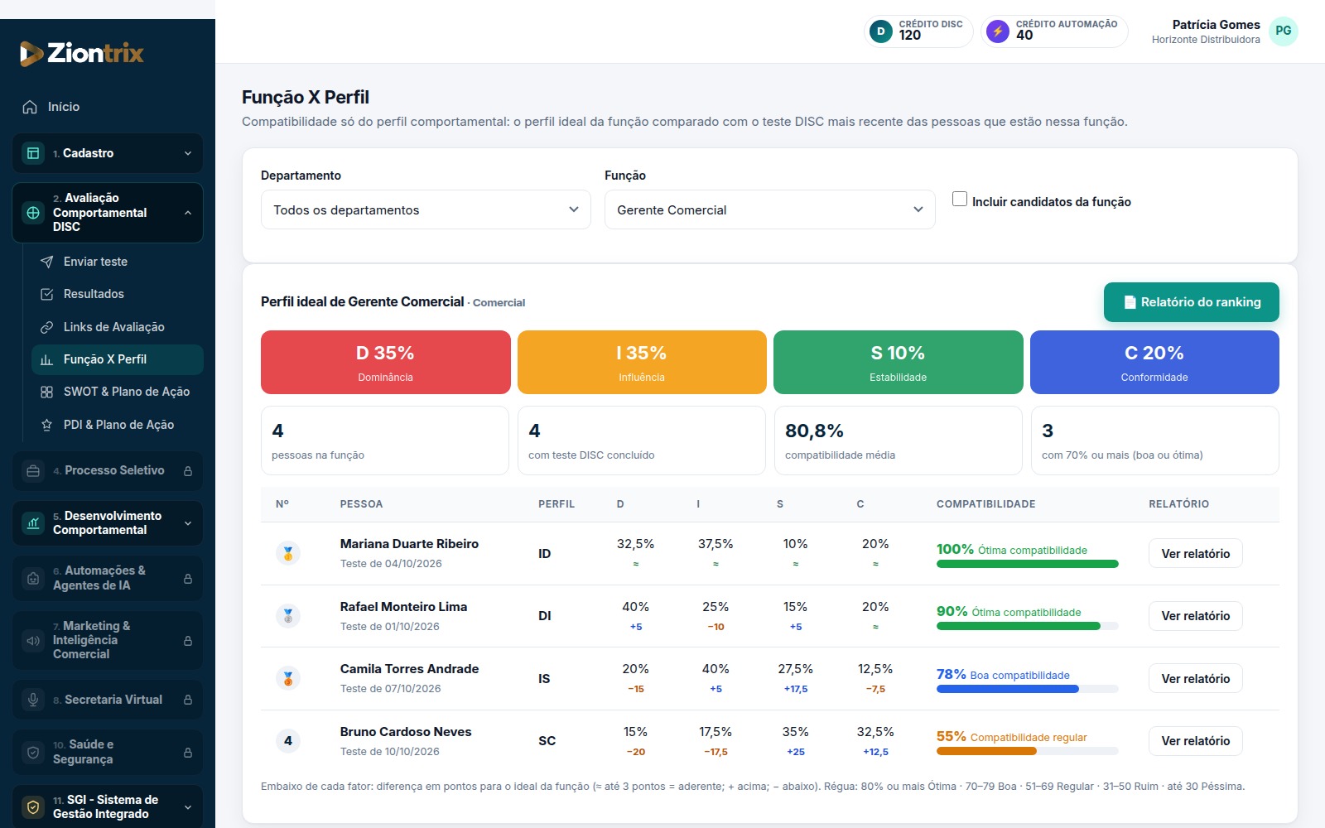This screenshot has width=1325, height=828.
Task: Click Relatório do ranking button
Action: pyautogui.click(x=1191, y=302)
